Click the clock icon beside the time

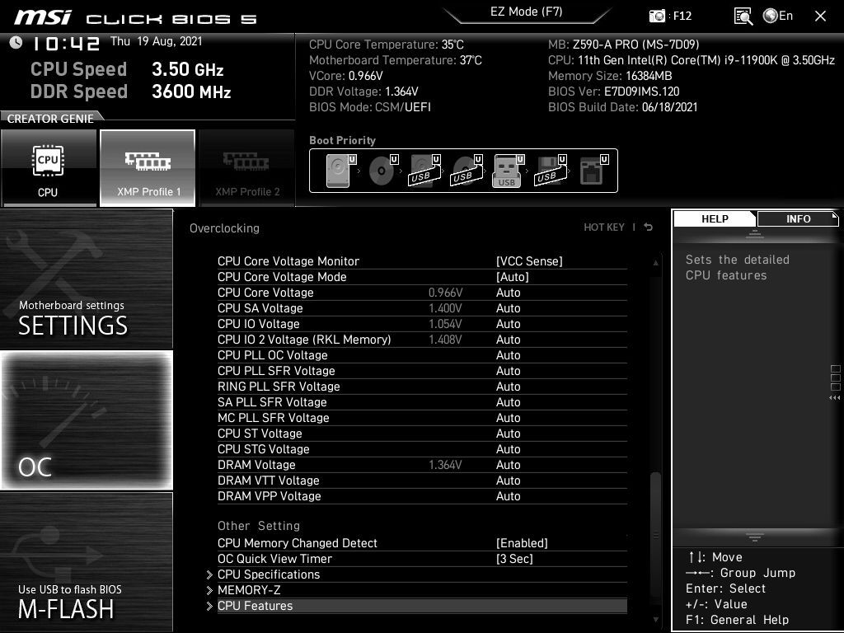pos(16,42)
